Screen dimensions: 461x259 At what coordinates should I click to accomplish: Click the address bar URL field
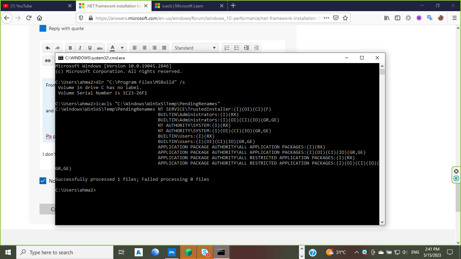(x=208, y=18)
